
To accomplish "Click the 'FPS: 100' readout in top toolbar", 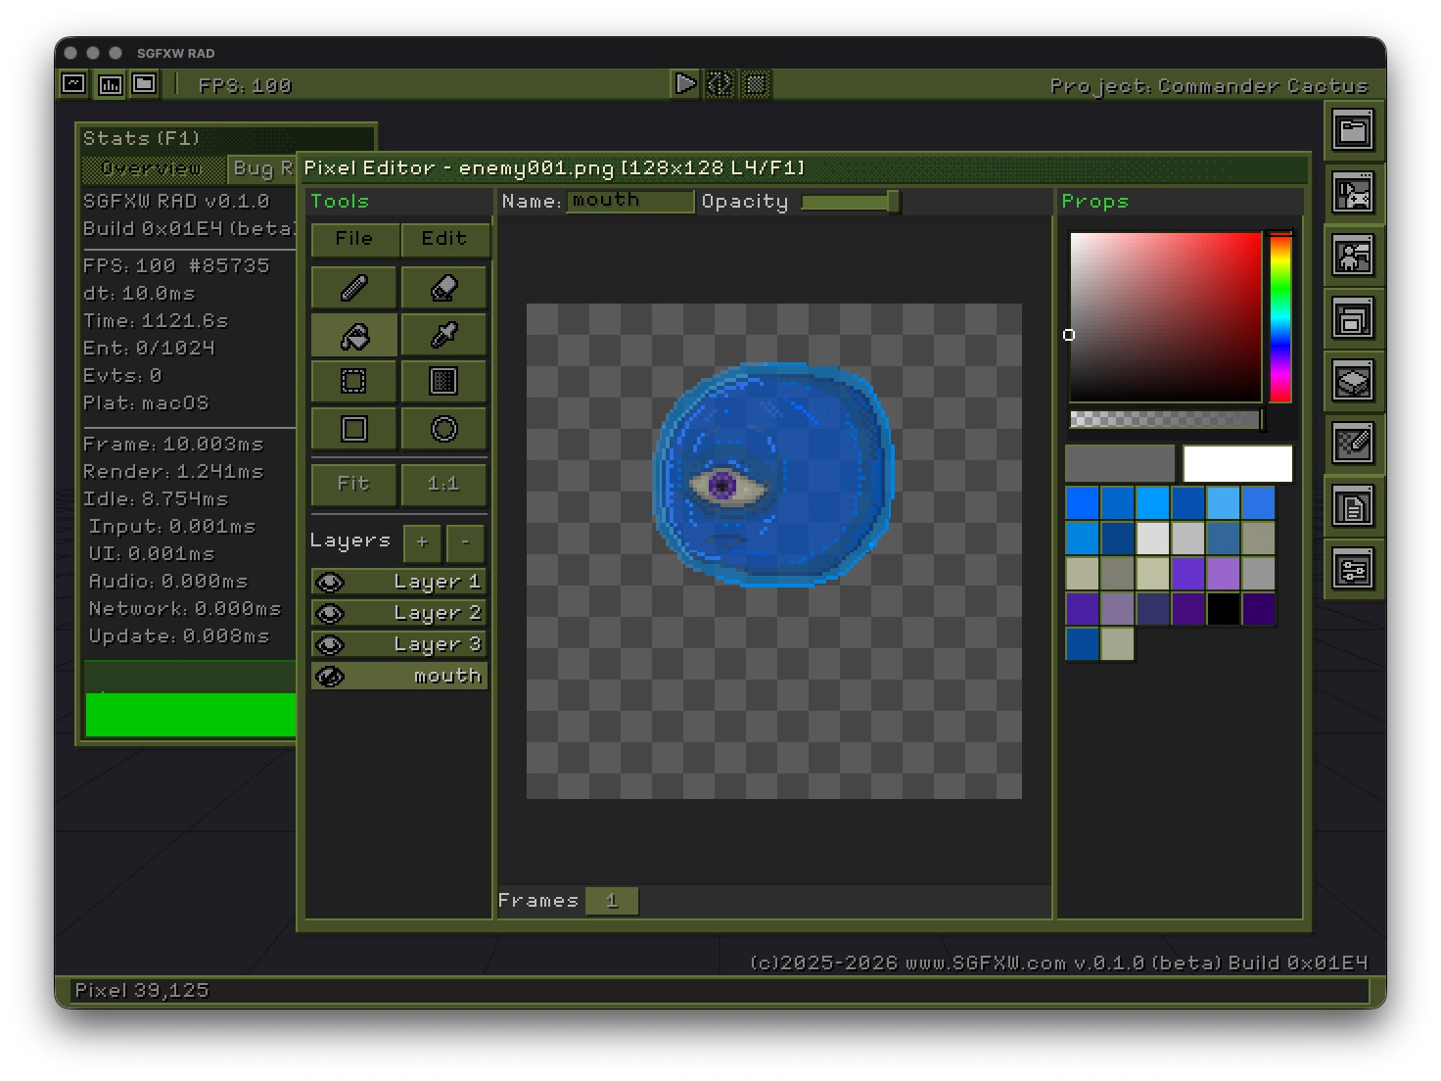I will 245,85.
